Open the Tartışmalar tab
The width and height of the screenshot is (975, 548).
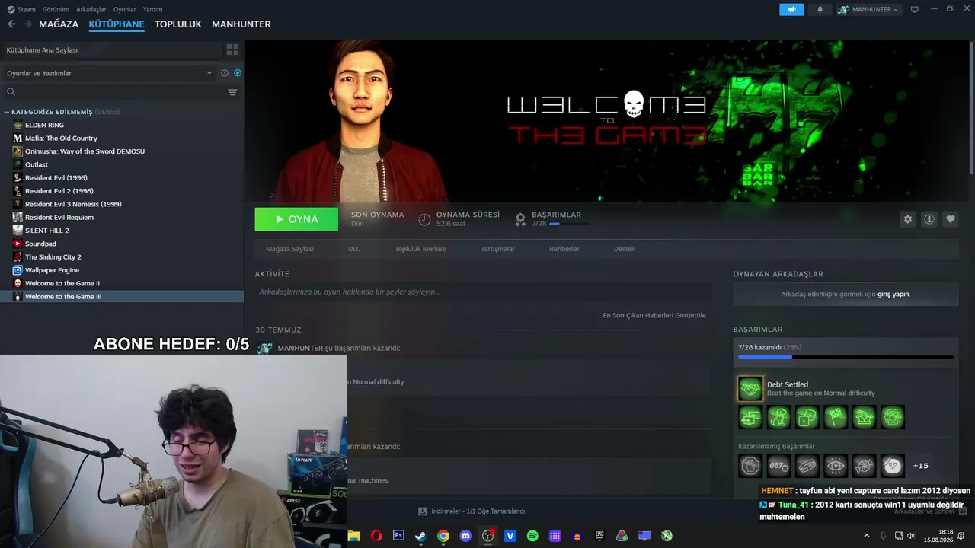tap(497, 249)
